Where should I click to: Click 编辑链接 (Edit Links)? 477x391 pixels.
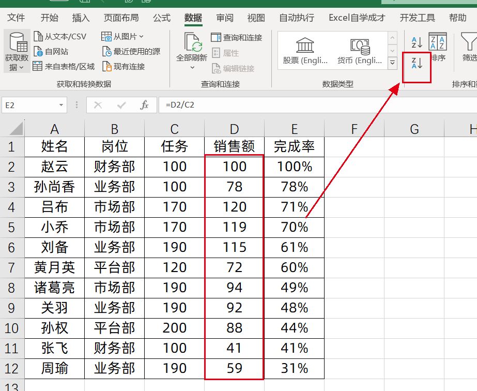click(233, 68)
